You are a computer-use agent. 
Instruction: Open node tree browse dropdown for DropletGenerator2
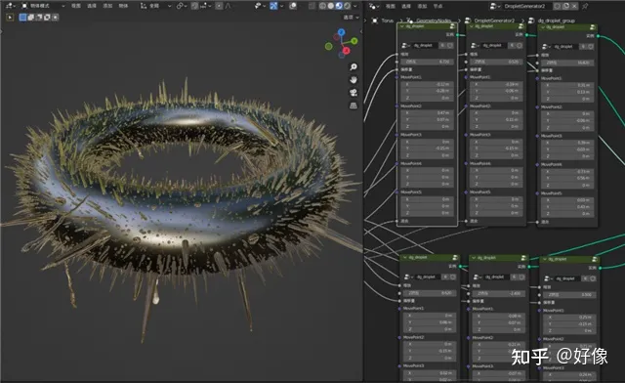pyautogui.click(x=495, y=6)
